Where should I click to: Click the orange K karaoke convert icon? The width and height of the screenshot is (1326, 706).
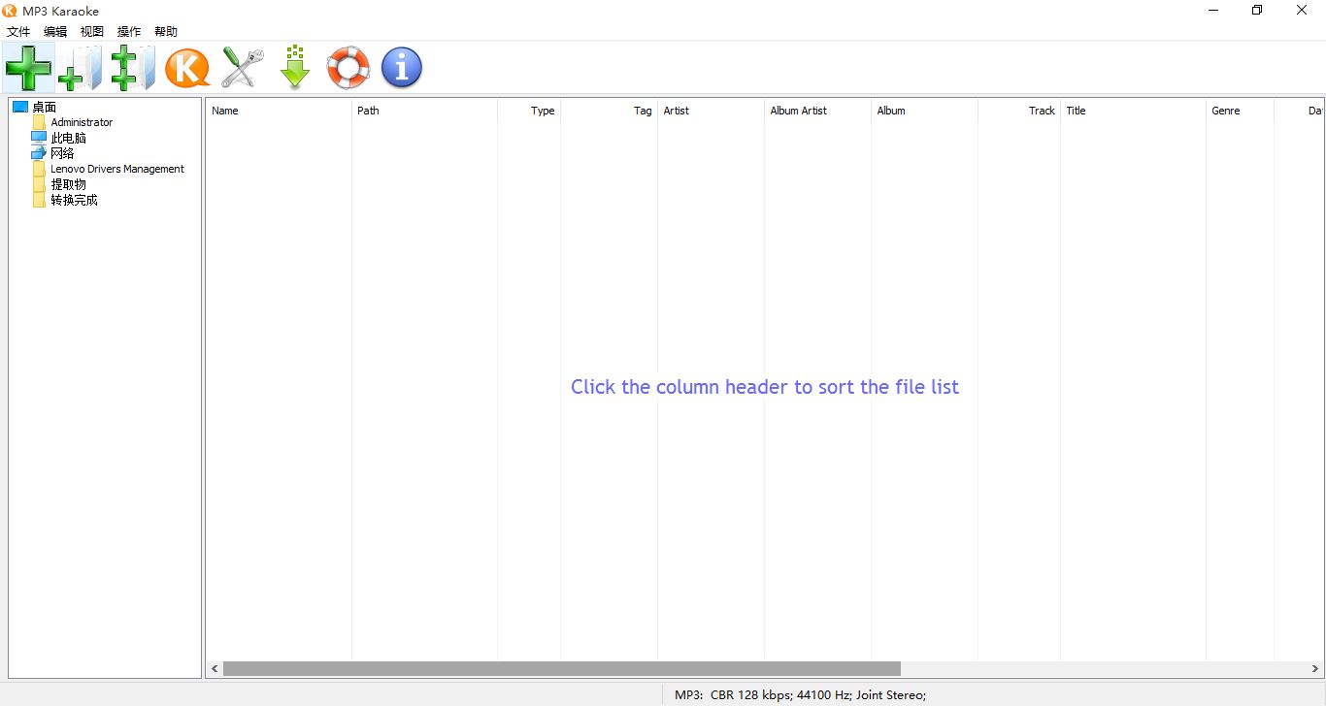[x=187, y=68]
